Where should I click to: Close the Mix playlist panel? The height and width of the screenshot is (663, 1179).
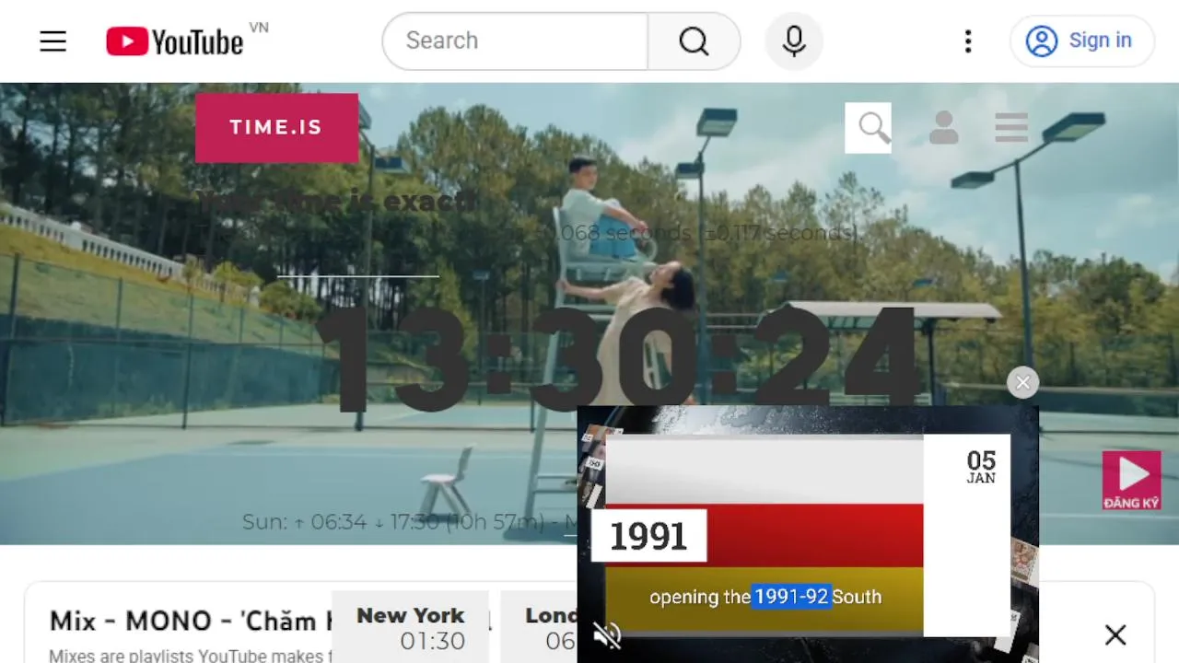pos(1115,634)
